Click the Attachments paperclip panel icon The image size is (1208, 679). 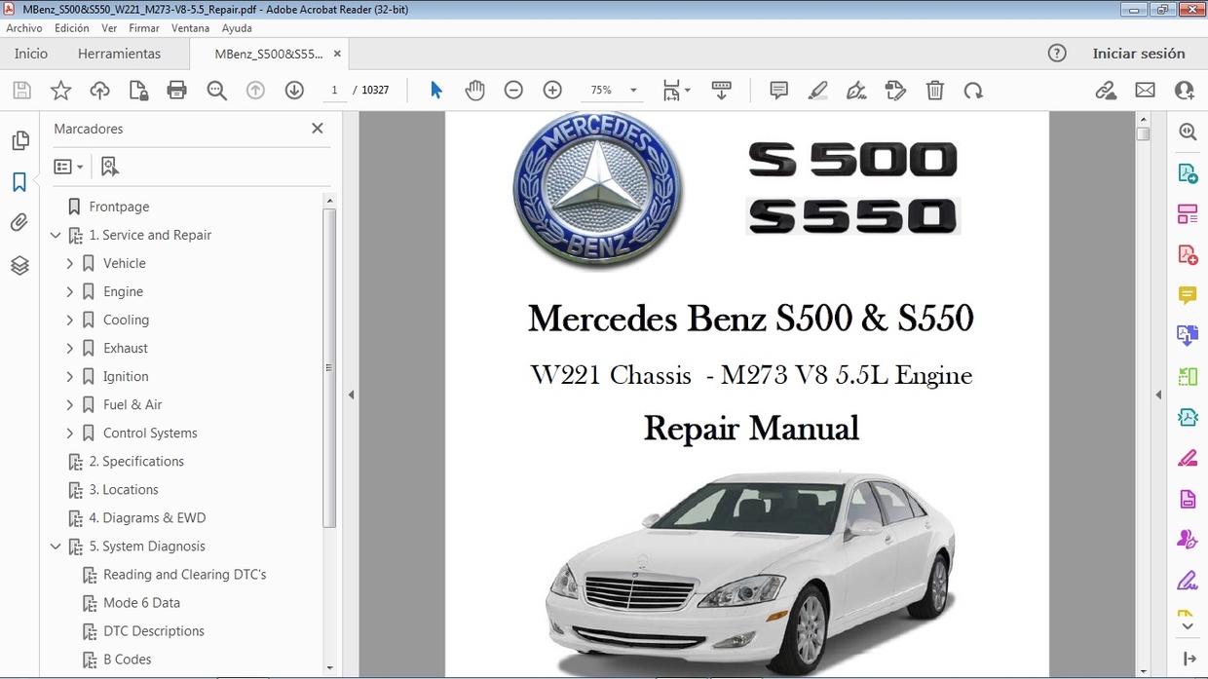[x=20, y=222]
